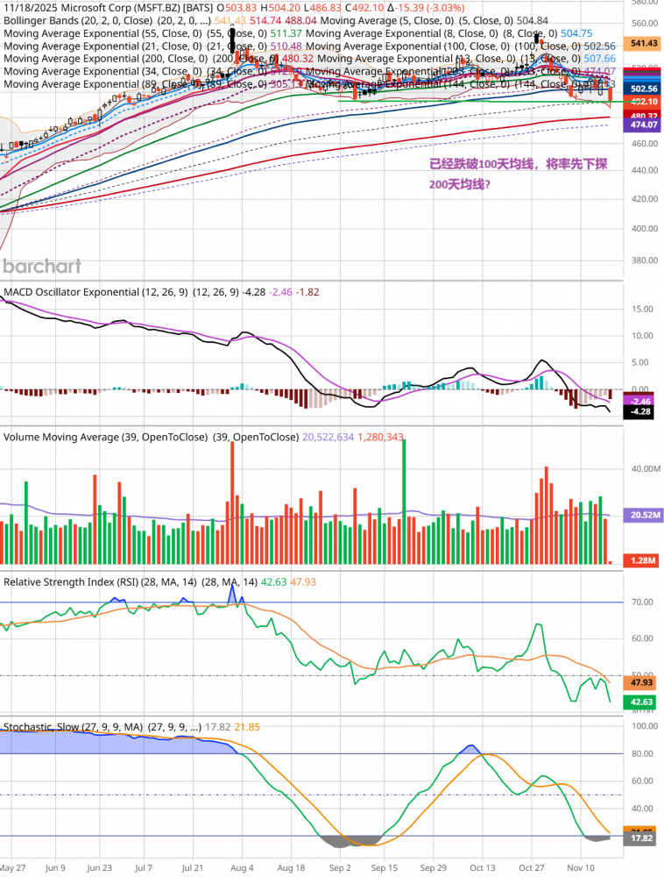Screen dimensions: 664x877
Task: Click the volume value 1,280,343
Action: [380, 438]
